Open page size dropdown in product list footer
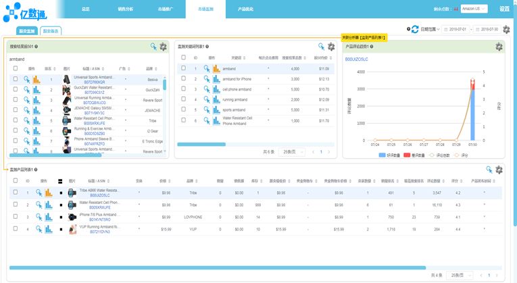517x283 pixels. coord(460,275)
